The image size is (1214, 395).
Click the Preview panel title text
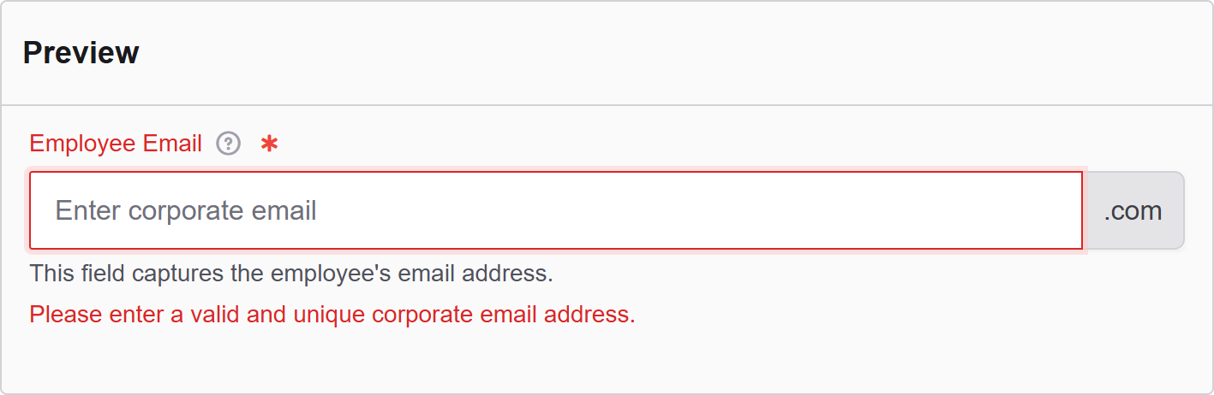point(81,53)
